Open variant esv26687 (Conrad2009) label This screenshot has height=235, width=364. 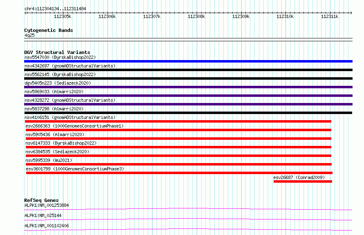tap(299, 177)
